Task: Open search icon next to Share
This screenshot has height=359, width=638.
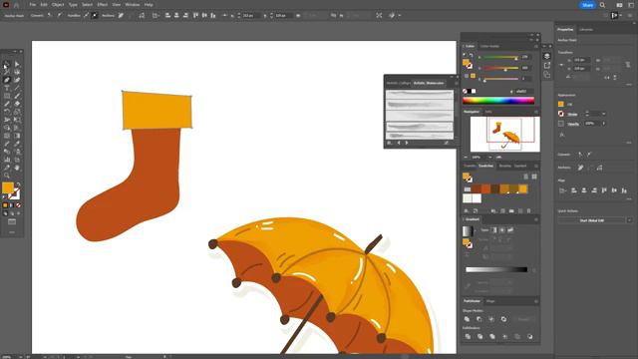Action: [x=602, y=5]
